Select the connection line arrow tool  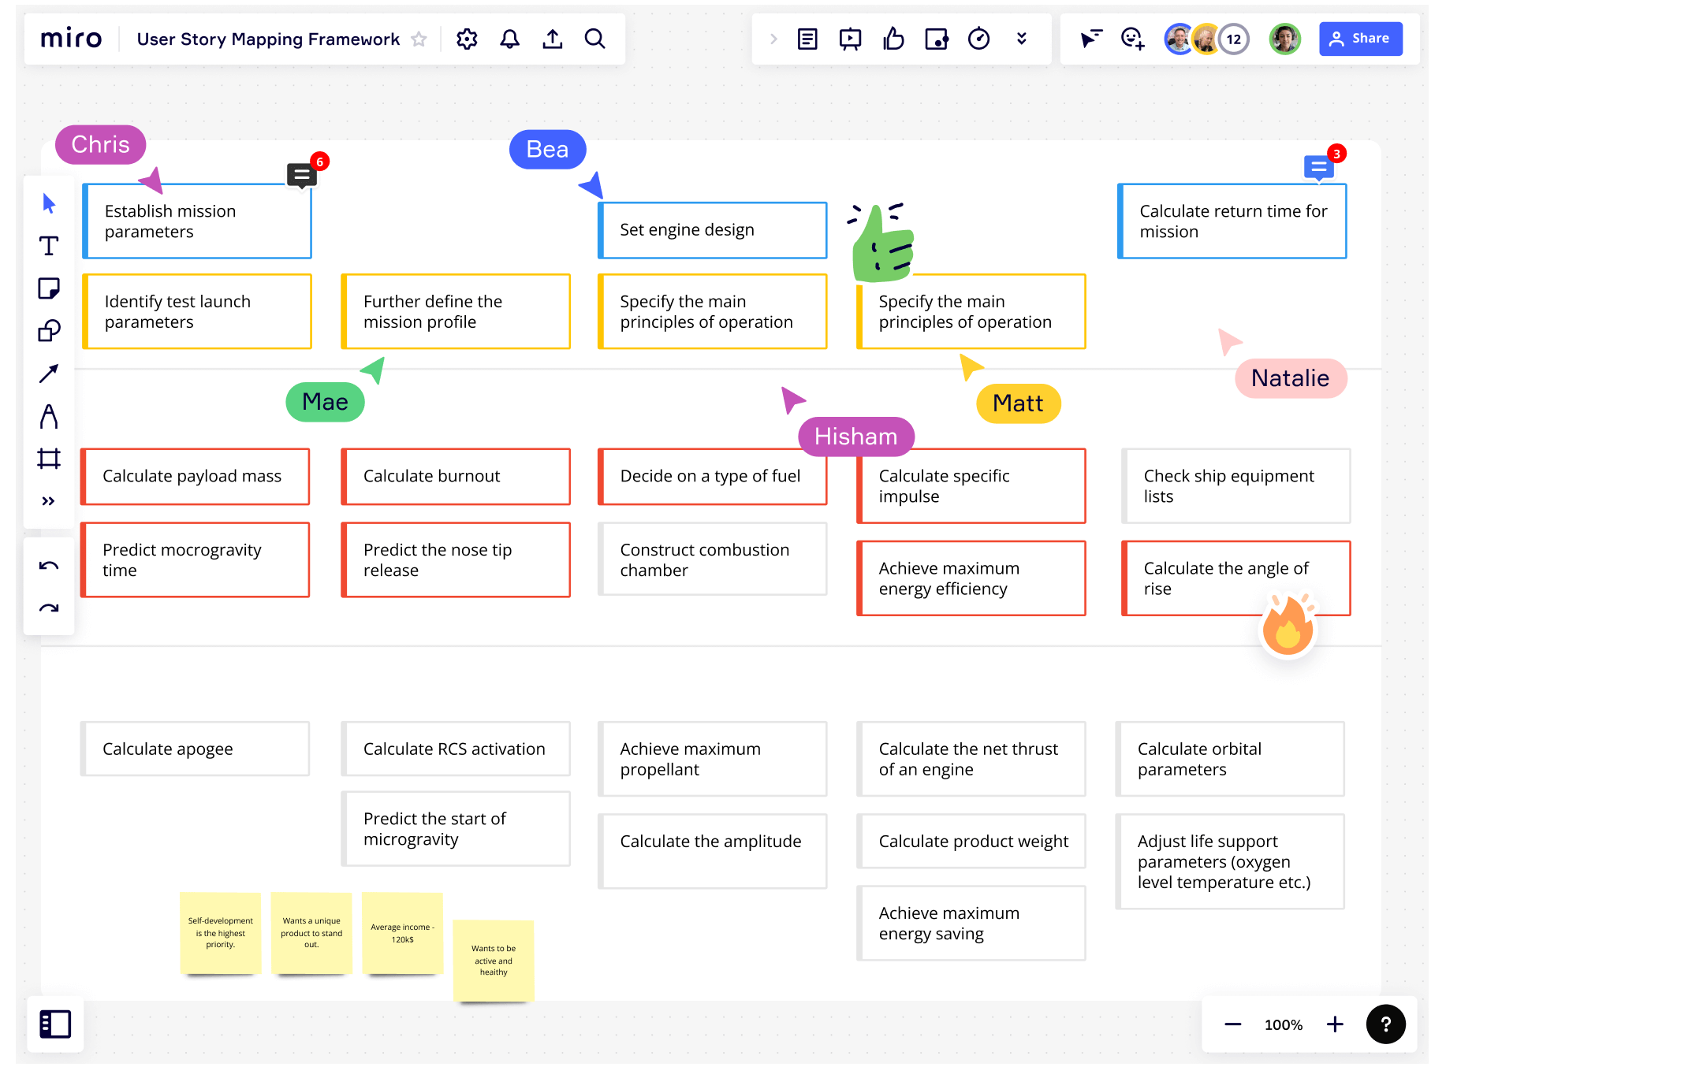click(x=49, y=374)
